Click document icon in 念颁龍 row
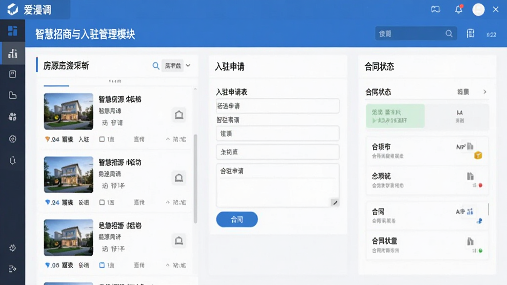507x285 pixels. click(470, 177)
